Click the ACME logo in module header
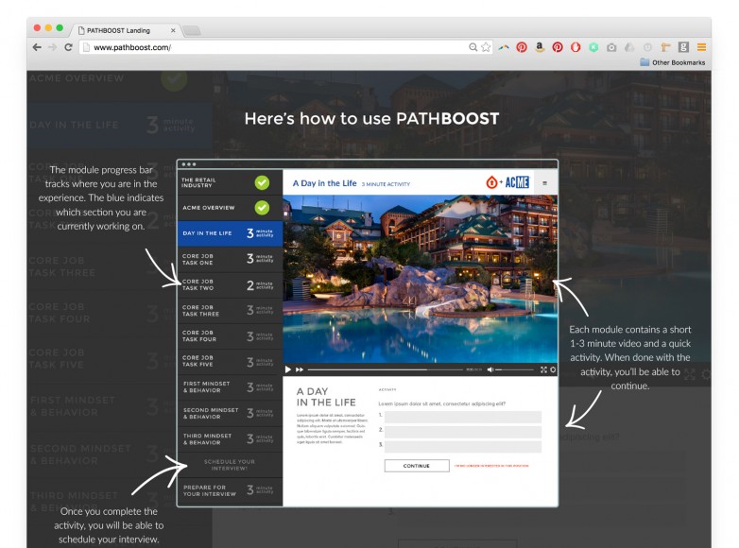739x548 pixels. [x=508, y=182]
